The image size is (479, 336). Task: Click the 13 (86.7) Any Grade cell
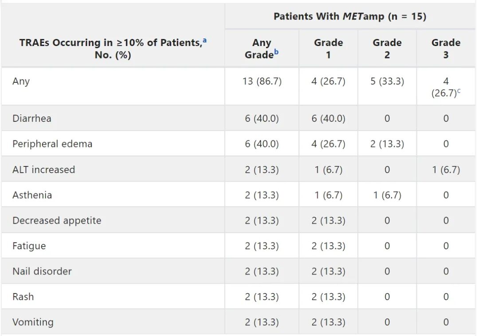[x=262, y=81]
